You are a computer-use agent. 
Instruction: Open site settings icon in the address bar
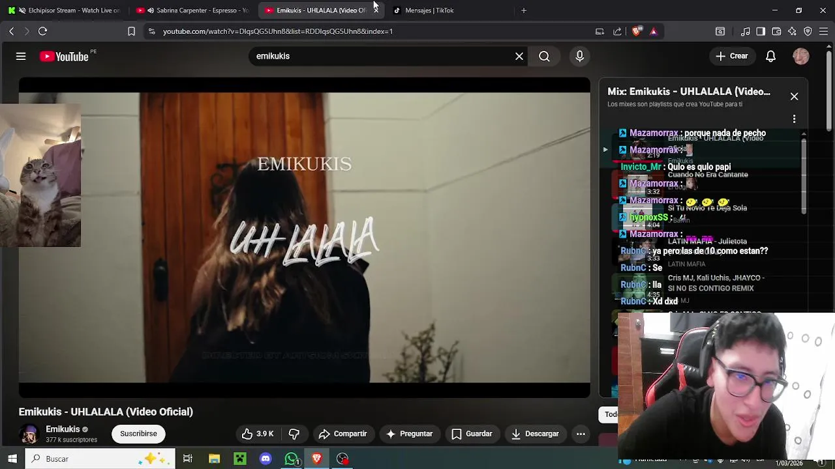[151, 31]
